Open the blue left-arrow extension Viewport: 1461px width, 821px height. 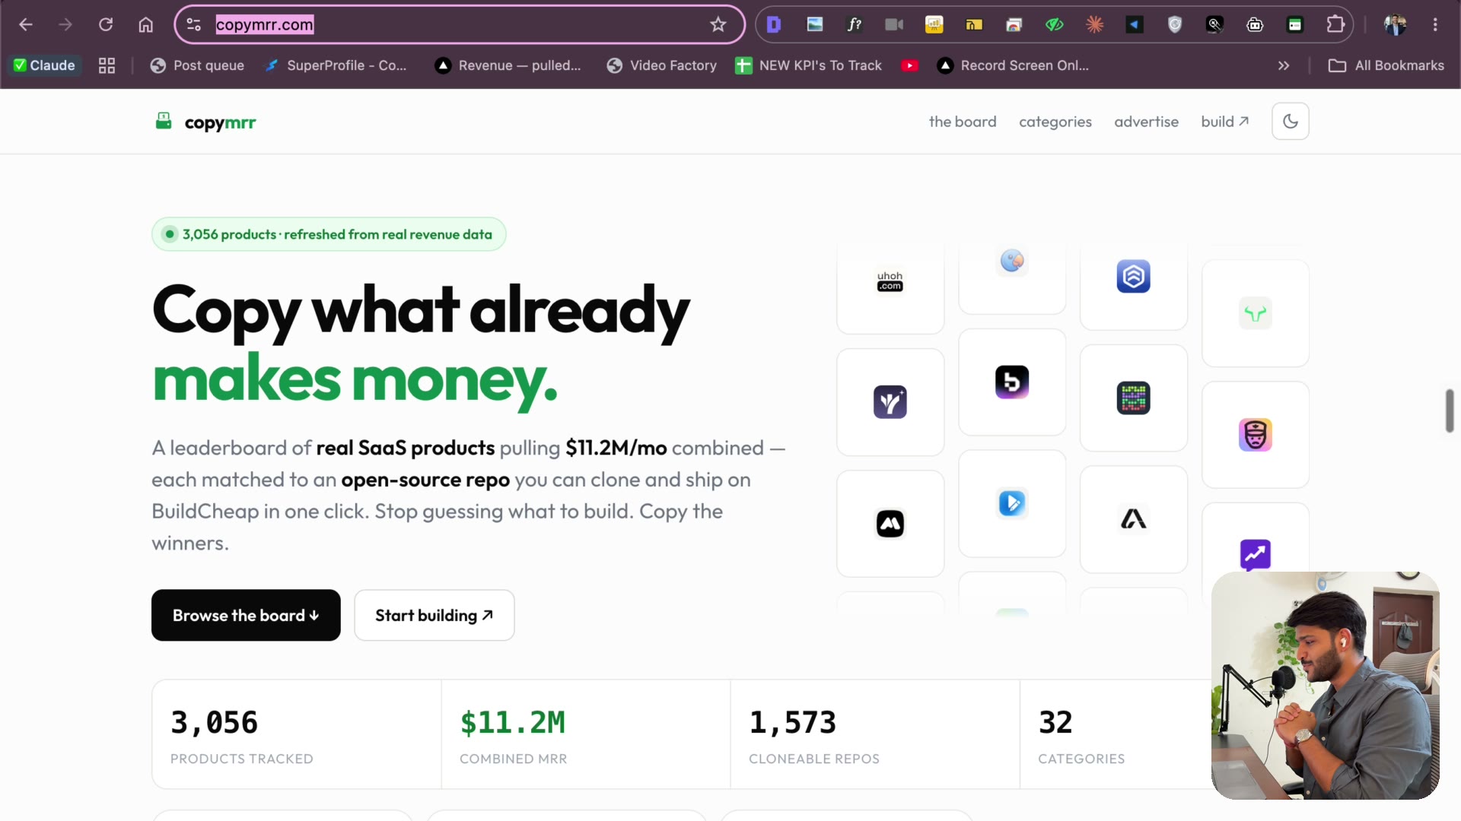[1135, 24]
